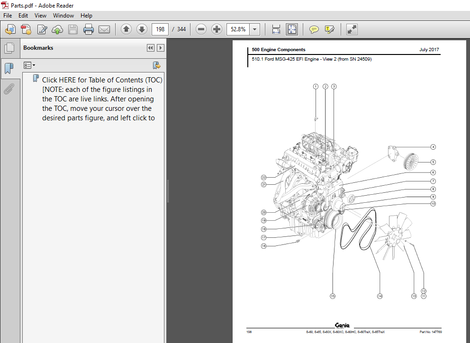Click the total pages '344' label
Viewport: 470px width, 343px height.
click(181, 29)
